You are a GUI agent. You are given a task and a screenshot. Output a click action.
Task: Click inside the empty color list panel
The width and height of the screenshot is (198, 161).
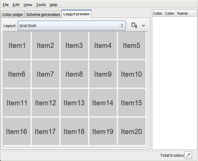tap(174, 83)
